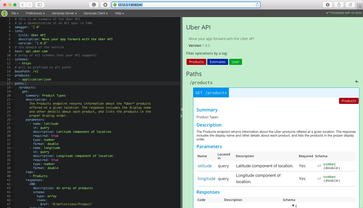Click the Parameters section heading
363x208 pixels.
(209, 147)
